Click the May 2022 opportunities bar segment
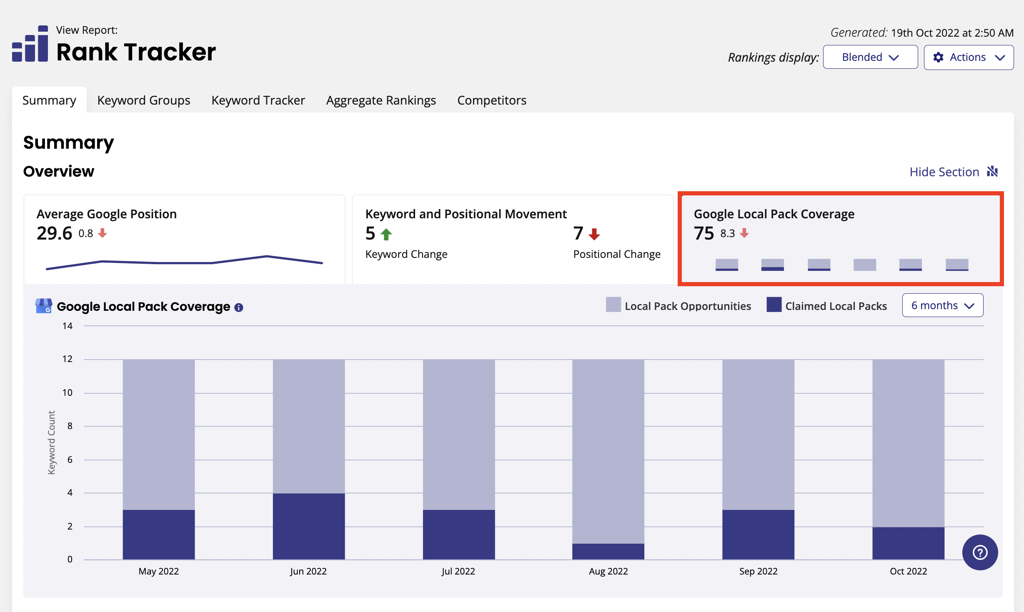Viewport: 1024px width, 612px height. pos(159,435)
